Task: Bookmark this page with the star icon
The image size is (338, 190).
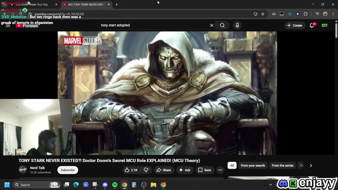Action: (263, 14)
